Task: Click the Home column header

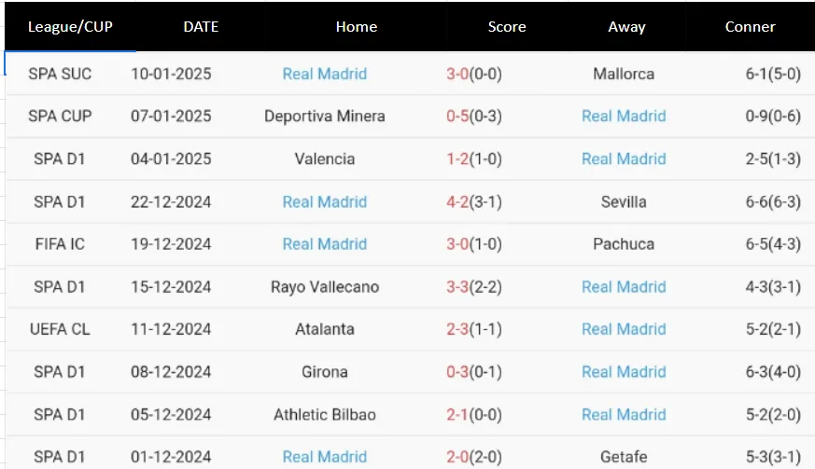Action: pos(357,26)
